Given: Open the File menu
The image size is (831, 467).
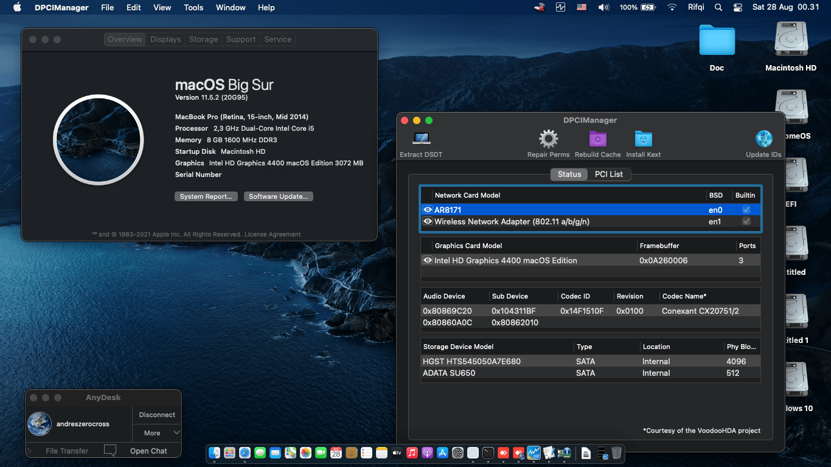Looking at the screenshot, I should pos(108,7).
